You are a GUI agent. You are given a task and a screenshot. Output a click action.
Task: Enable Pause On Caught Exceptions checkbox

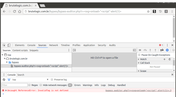point(139,55)
